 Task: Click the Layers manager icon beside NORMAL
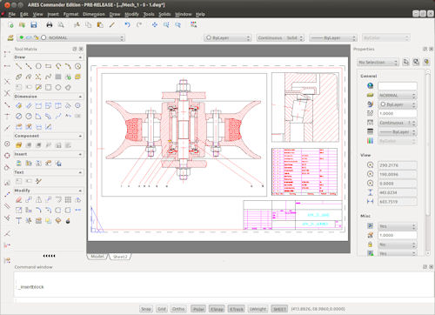(x=10, y=37)
